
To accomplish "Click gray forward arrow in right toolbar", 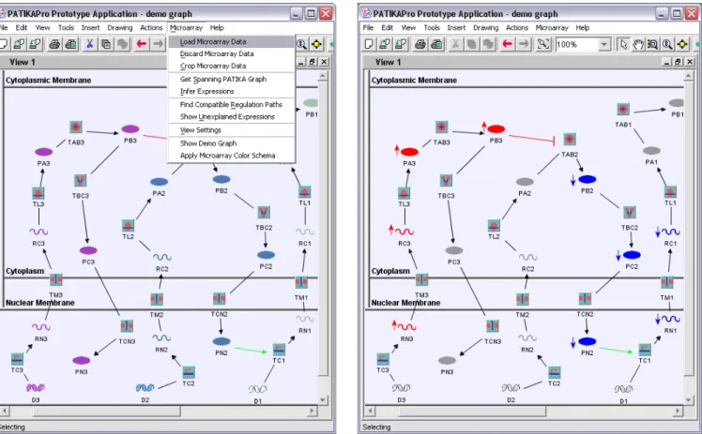I will [524, 44].
